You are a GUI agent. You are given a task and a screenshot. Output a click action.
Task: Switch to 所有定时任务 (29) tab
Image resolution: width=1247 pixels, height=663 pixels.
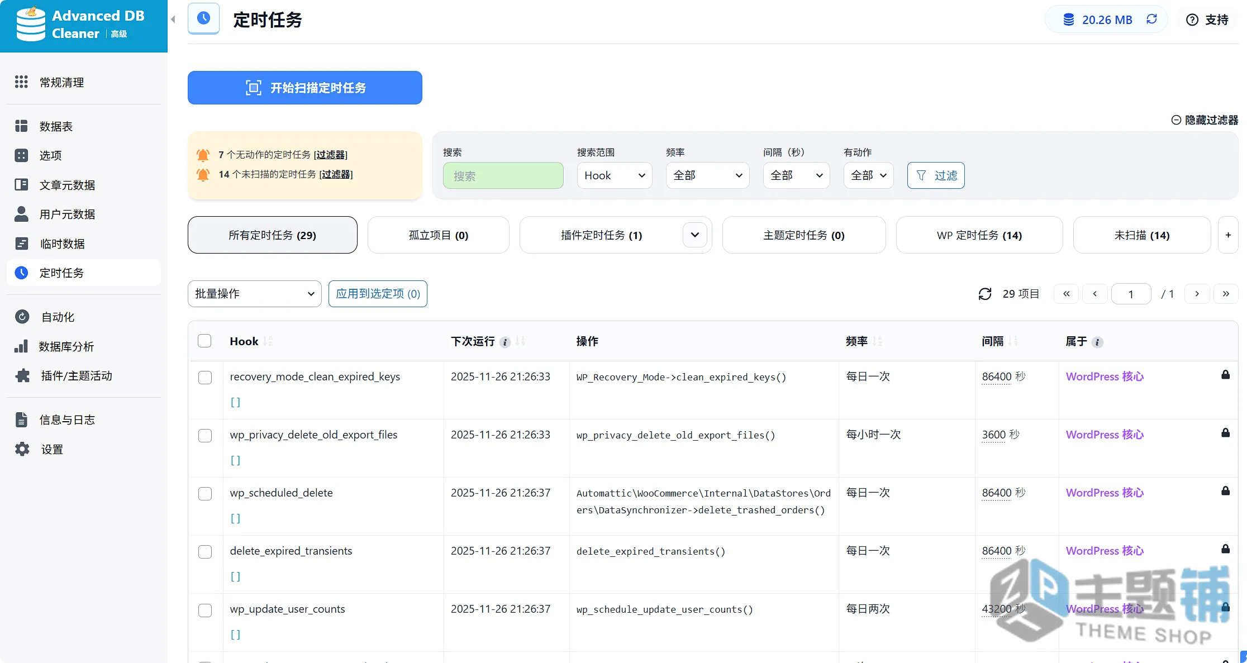click(273, 235)
